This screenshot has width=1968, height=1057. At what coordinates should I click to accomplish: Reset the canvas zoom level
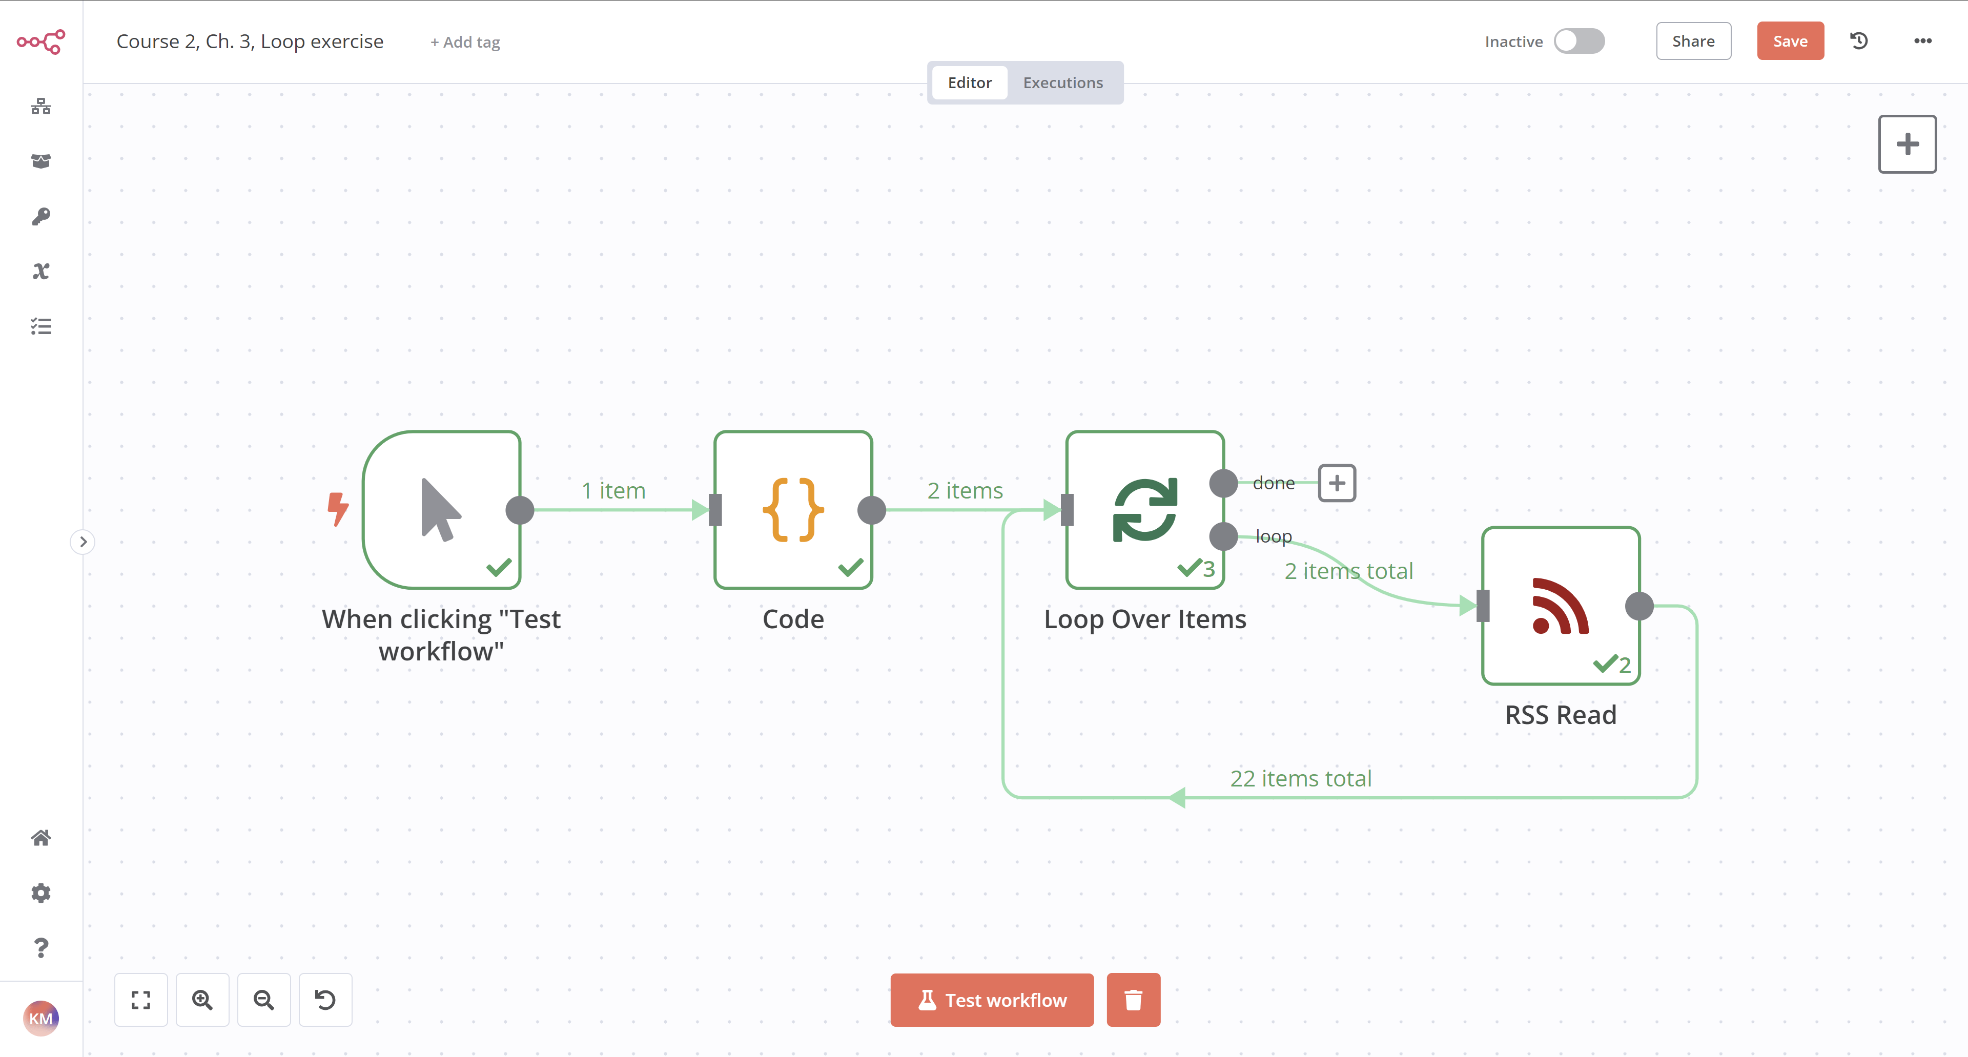(325, 1000)
